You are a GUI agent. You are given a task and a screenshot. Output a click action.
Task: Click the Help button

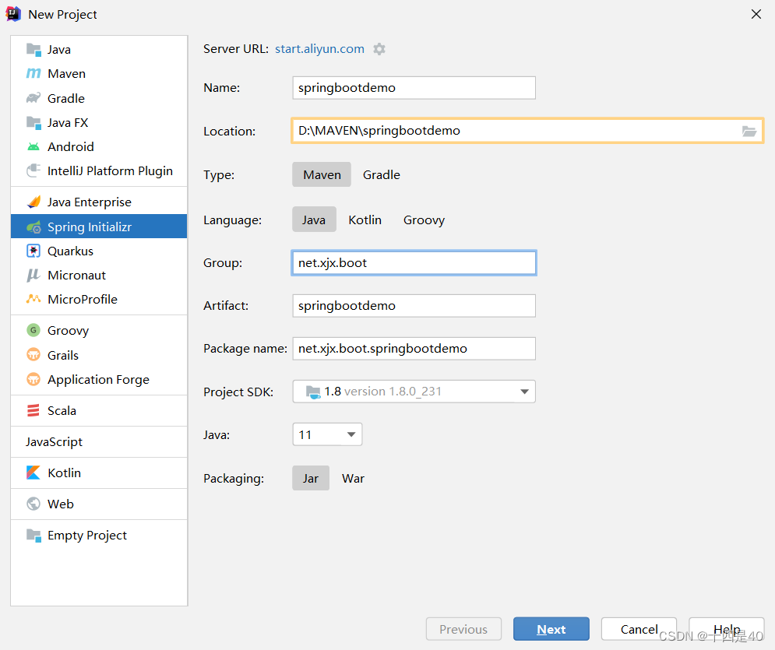(x=727, y=629)
